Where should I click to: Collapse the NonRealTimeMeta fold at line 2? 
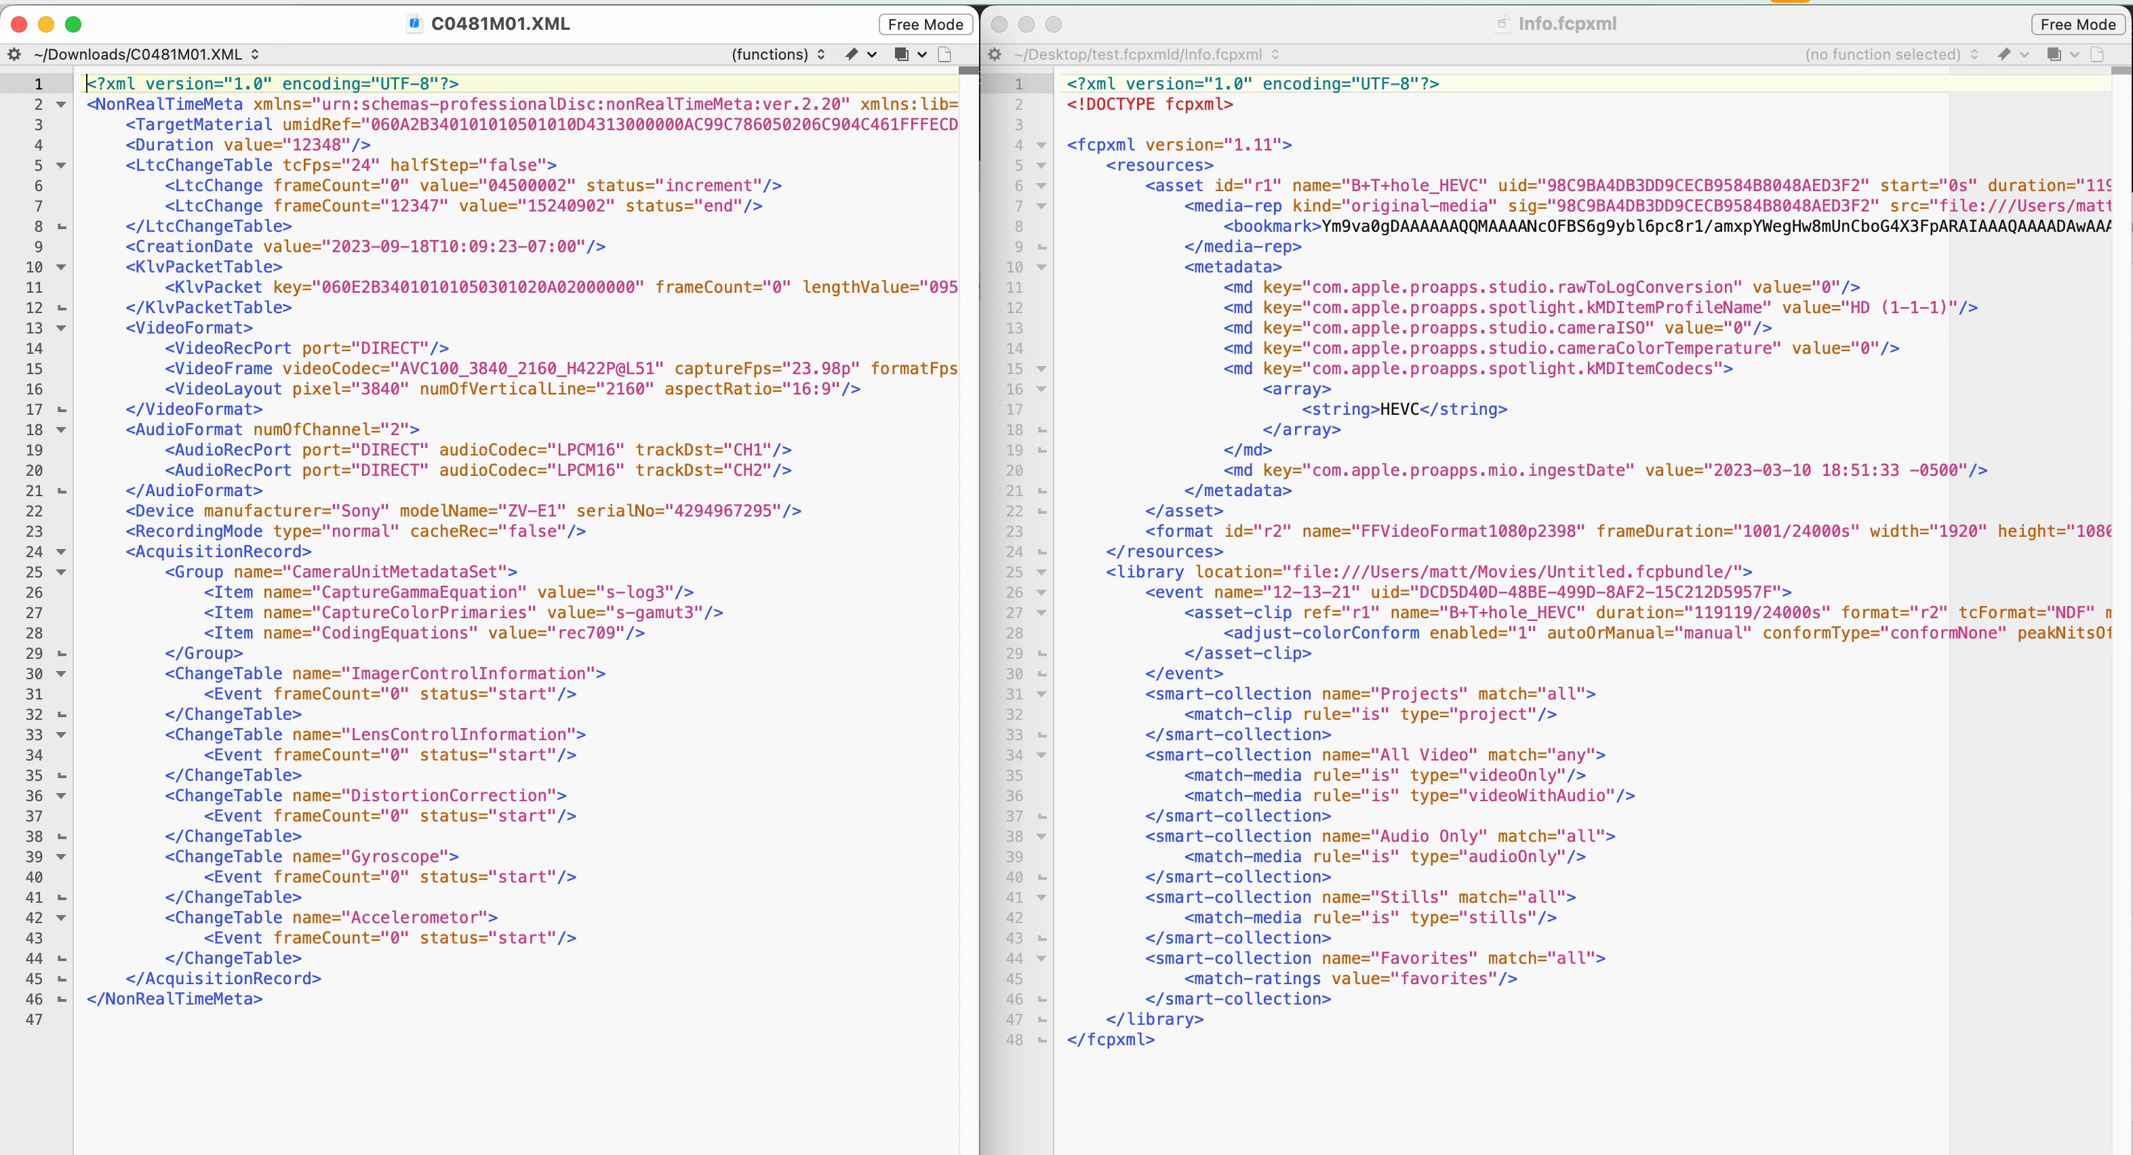[60, 104]
